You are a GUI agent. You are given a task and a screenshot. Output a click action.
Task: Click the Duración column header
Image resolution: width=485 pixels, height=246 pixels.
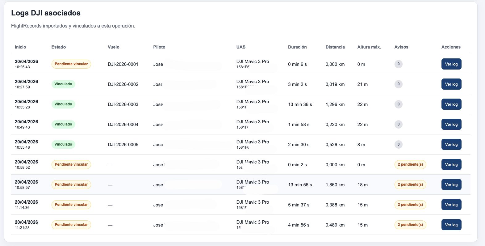tap(297, 47)
